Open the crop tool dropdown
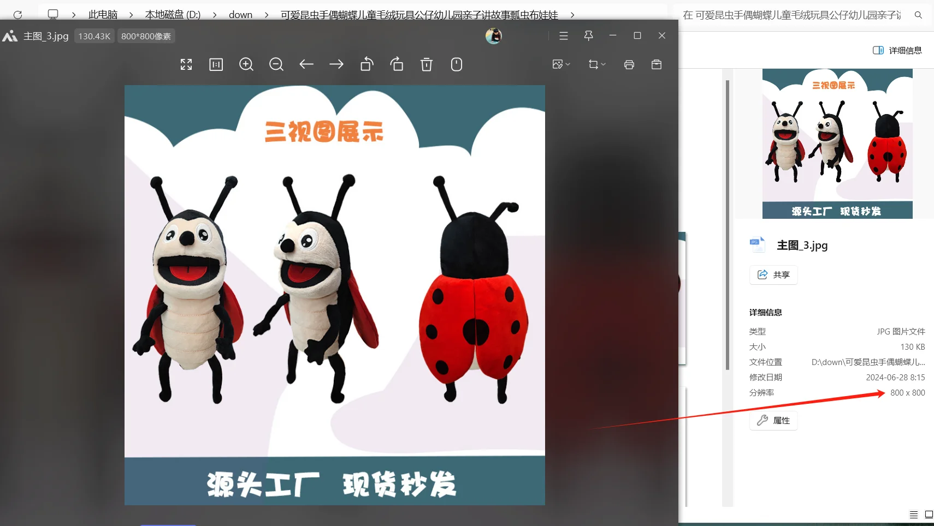The image size is (934, 526). point(597,64)
